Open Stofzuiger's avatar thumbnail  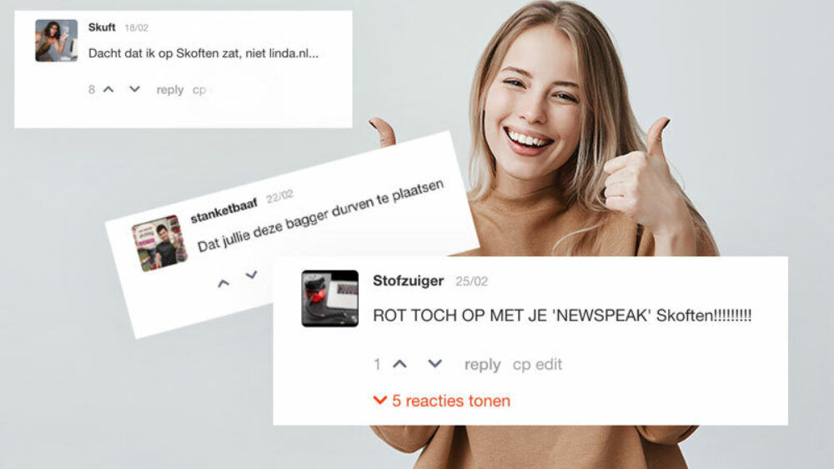[329, 298]
